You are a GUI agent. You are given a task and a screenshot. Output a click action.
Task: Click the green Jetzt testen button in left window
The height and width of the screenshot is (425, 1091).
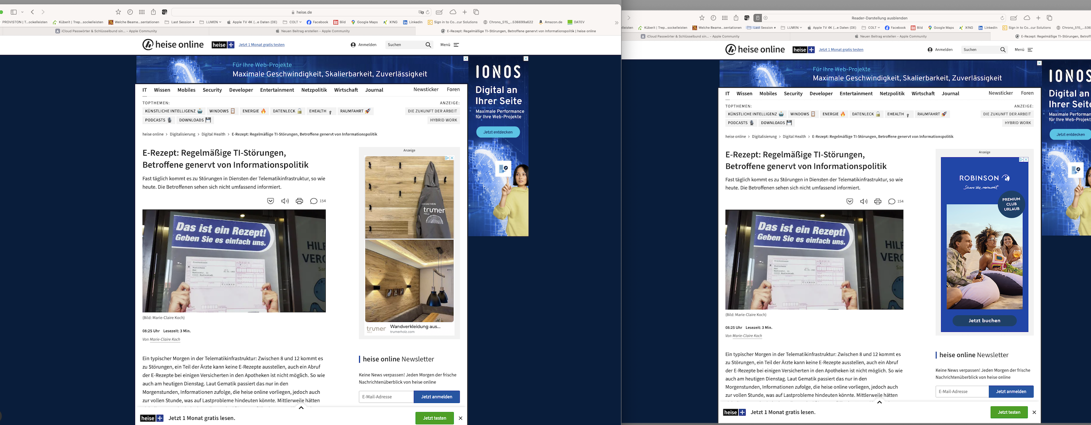click(434, 418)
